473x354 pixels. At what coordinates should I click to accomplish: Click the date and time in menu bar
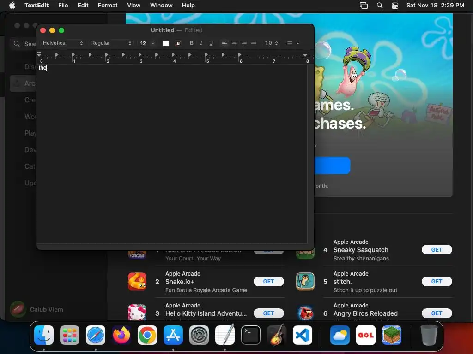coord(435,5)
